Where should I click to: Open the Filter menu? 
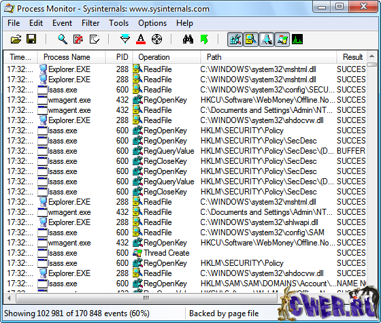click(90, 23)
